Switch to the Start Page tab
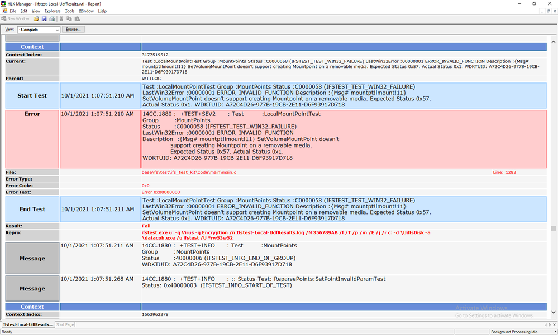 point(65,325)
